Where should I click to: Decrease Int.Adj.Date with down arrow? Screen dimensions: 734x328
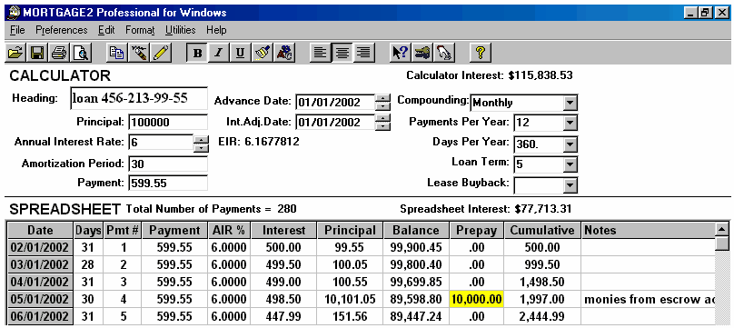pos(383,126)
